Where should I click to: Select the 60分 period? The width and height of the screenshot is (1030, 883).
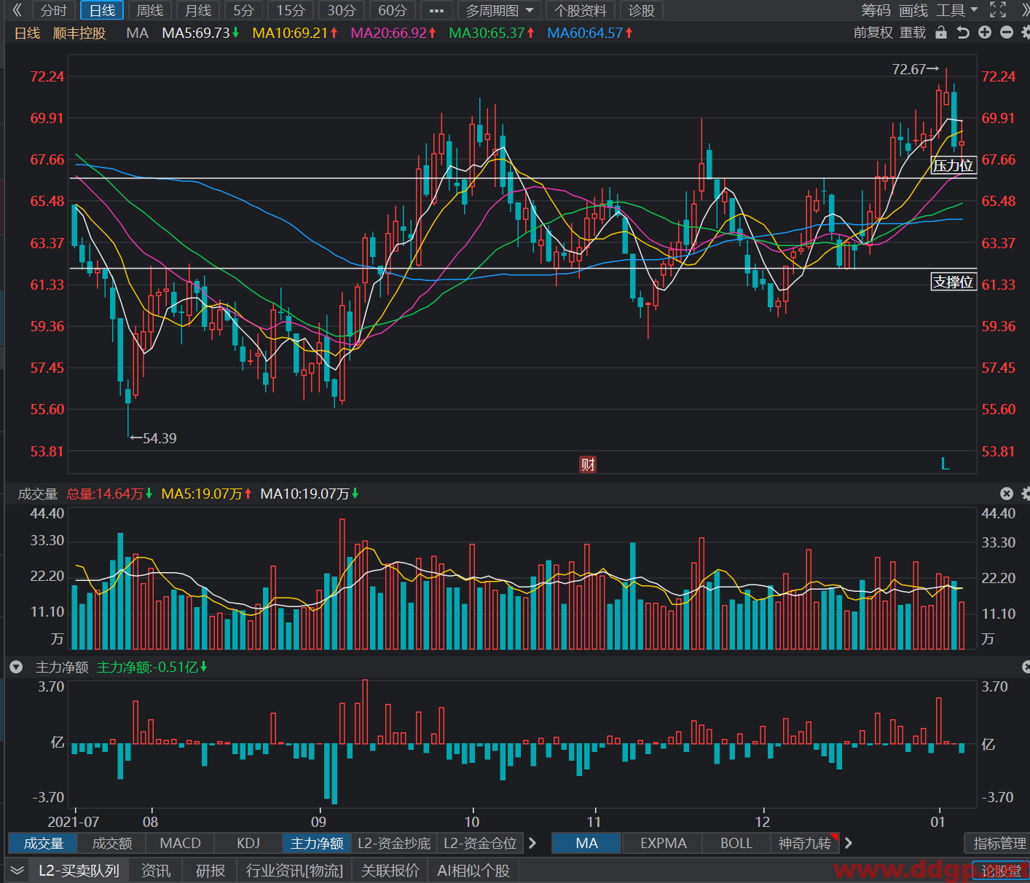coord(393,11)
